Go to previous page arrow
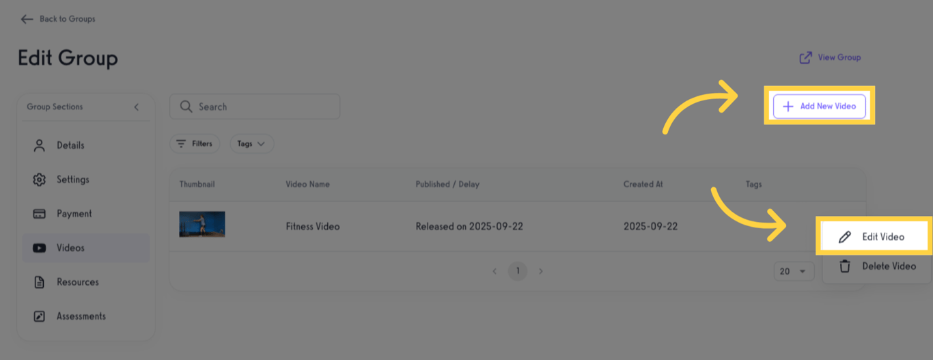Image resolution: width=933 pixels, height=360 pixels. [x=495, y=271]
